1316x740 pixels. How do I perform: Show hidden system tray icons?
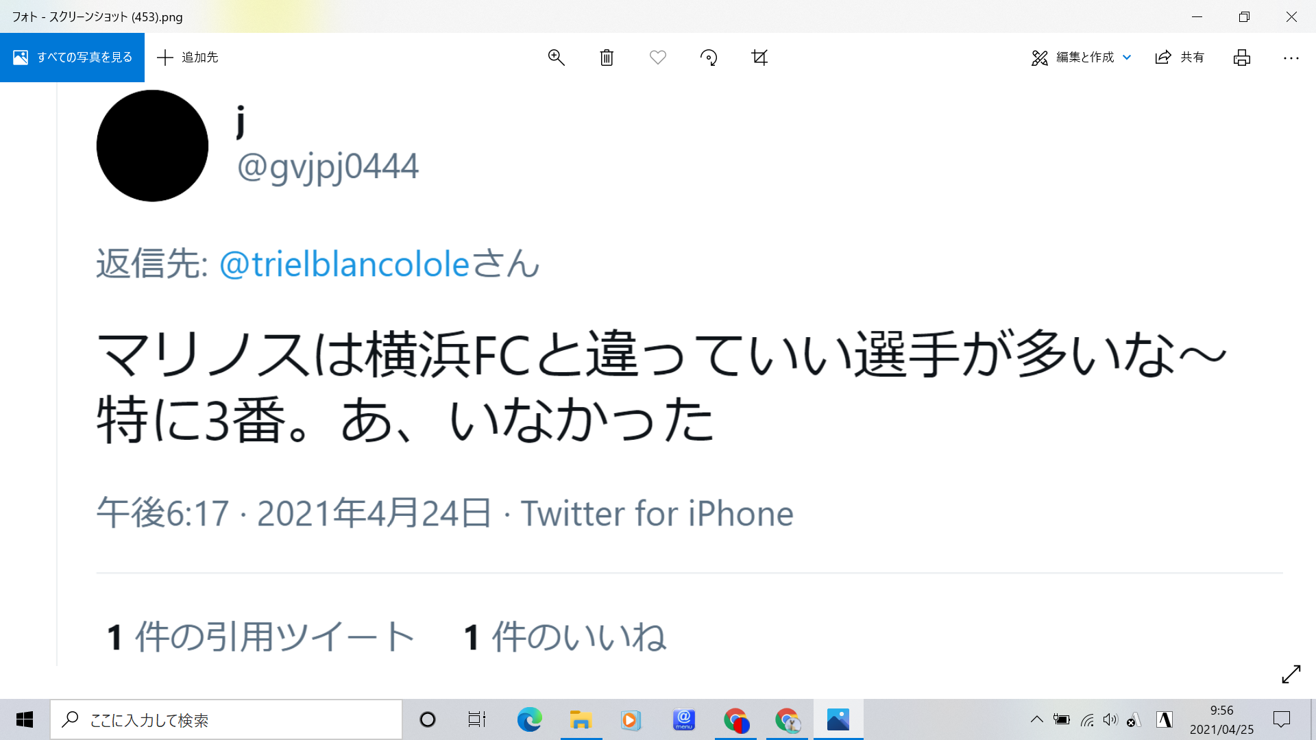(x=1037, y=719)
